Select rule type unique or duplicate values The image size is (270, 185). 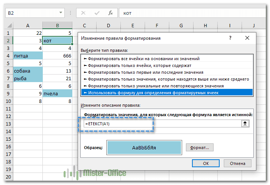pos(167,86)
